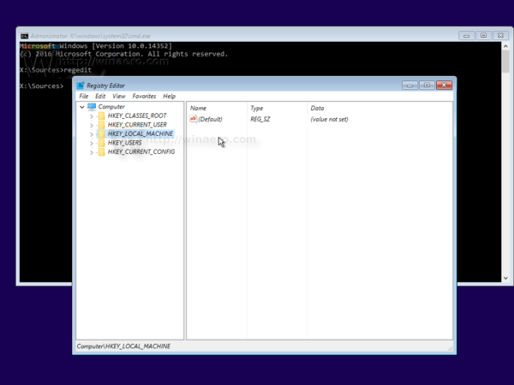Select the HKEY_CURRENT_CONFIG tree label
This screenshot has width=514, height=385.
click(x=141, y=152)
